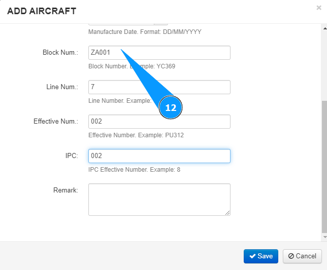Screen dimensions: 327x270
Task: Close the Add Aircraft dialog
Action: click(x=318, y=8)
